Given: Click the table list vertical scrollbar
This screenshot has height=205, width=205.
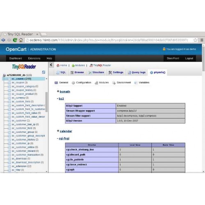Looking at the screenshot, I should (46, 102).
